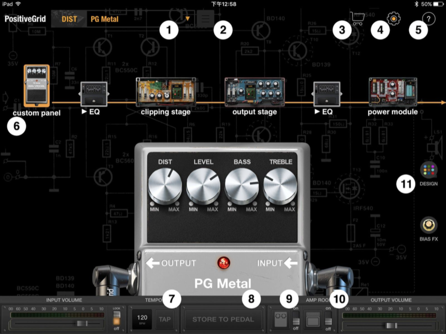Expand the first EQ label after custom panel
446x334 pixels.
click(91, 111)
